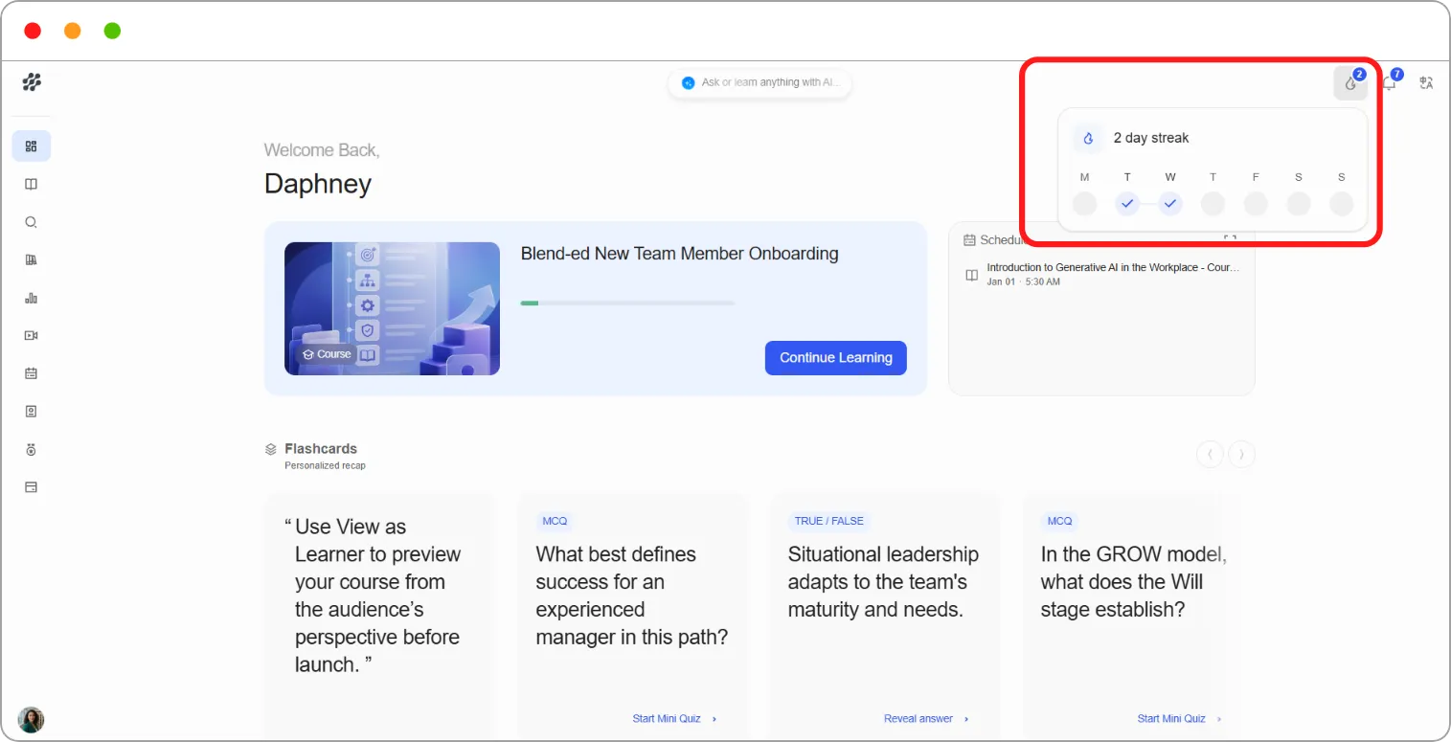This screenshot has height=742, width=1451.
Task: Open the library books icon in sidebar
Action: click(31, 259)
